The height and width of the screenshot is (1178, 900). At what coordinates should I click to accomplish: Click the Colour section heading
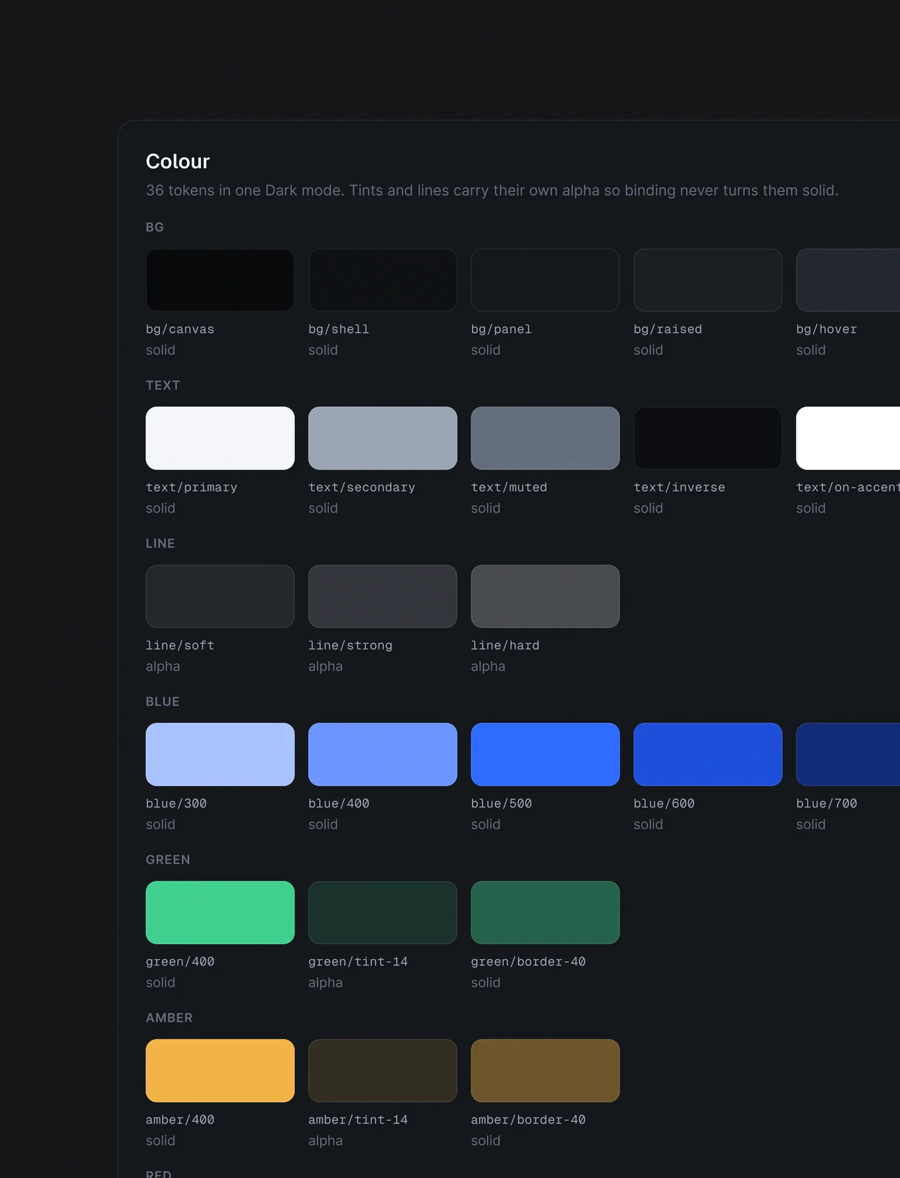click(x=178, y=162)
